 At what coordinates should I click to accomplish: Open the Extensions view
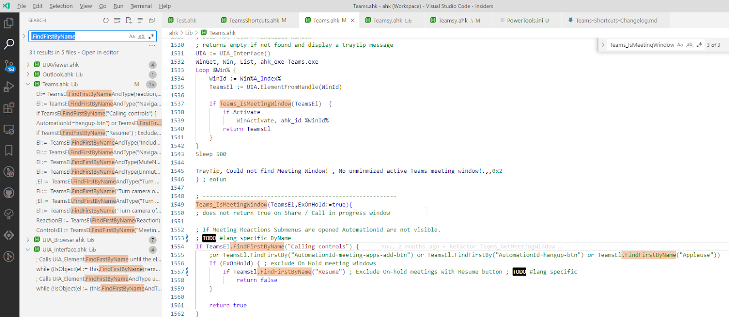point(9,108)
